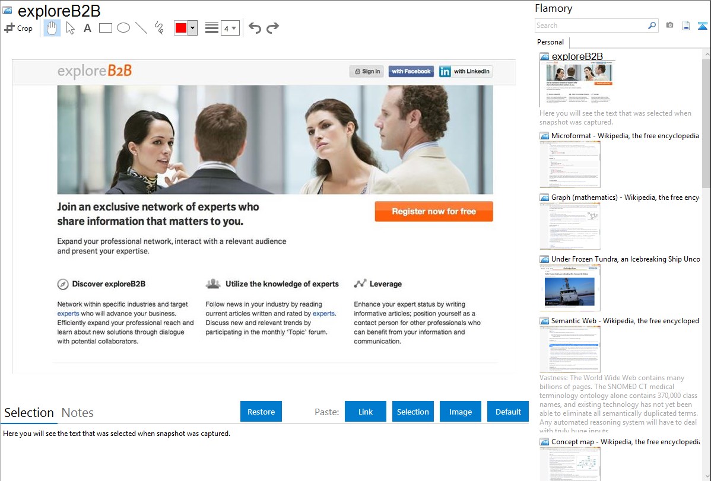The image size is (711, 481).
Task: Select the Crop tool
Action: (x=18, y=28)
